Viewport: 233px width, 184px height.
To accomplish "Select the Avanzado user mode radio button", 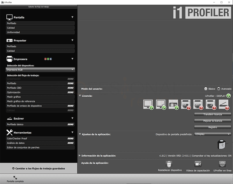I will coord(219,89).
